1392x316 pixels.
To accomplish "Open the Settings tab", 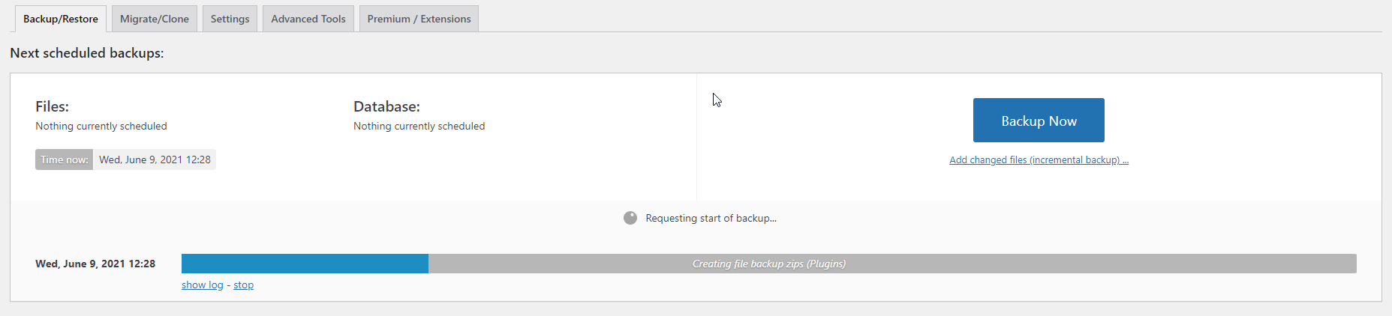I will (230, 19).
